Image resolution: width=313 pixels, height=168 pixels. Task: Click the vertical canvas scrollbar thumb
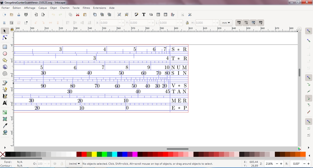pyautogui.click(x=300, y=73)
